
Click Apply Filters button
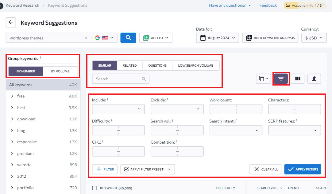(x=303, y=169)
